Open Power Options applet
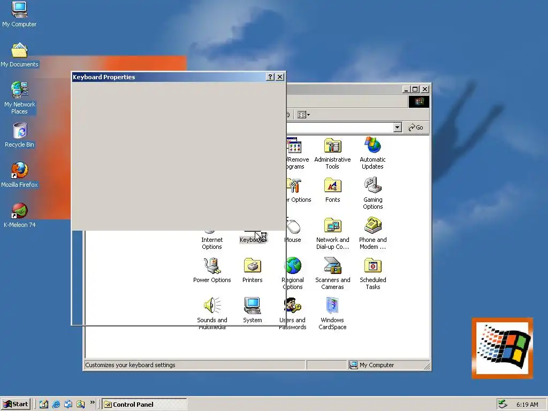The image size is (548, 411). coord(212,270)
